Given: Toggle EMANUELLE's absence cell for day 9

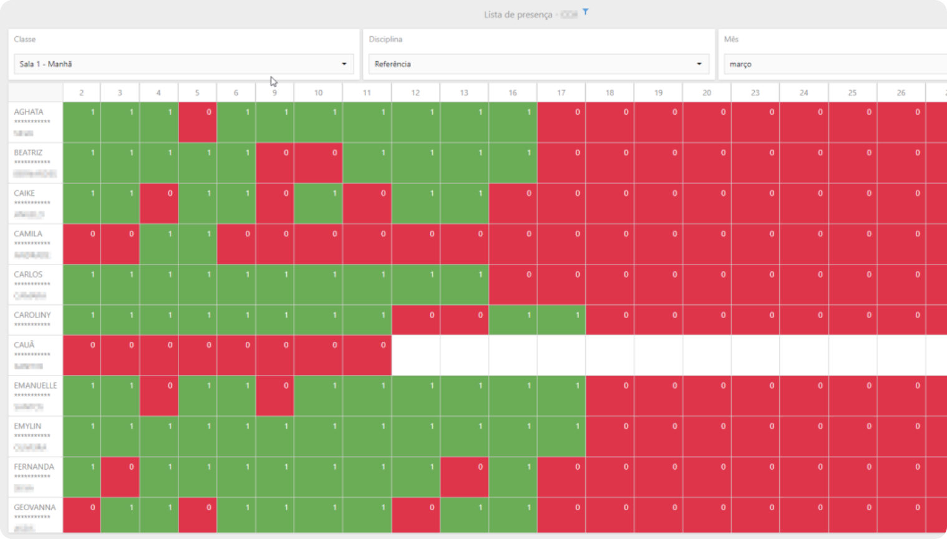Looking at the screenshot, I should click(x=274, y=396).
